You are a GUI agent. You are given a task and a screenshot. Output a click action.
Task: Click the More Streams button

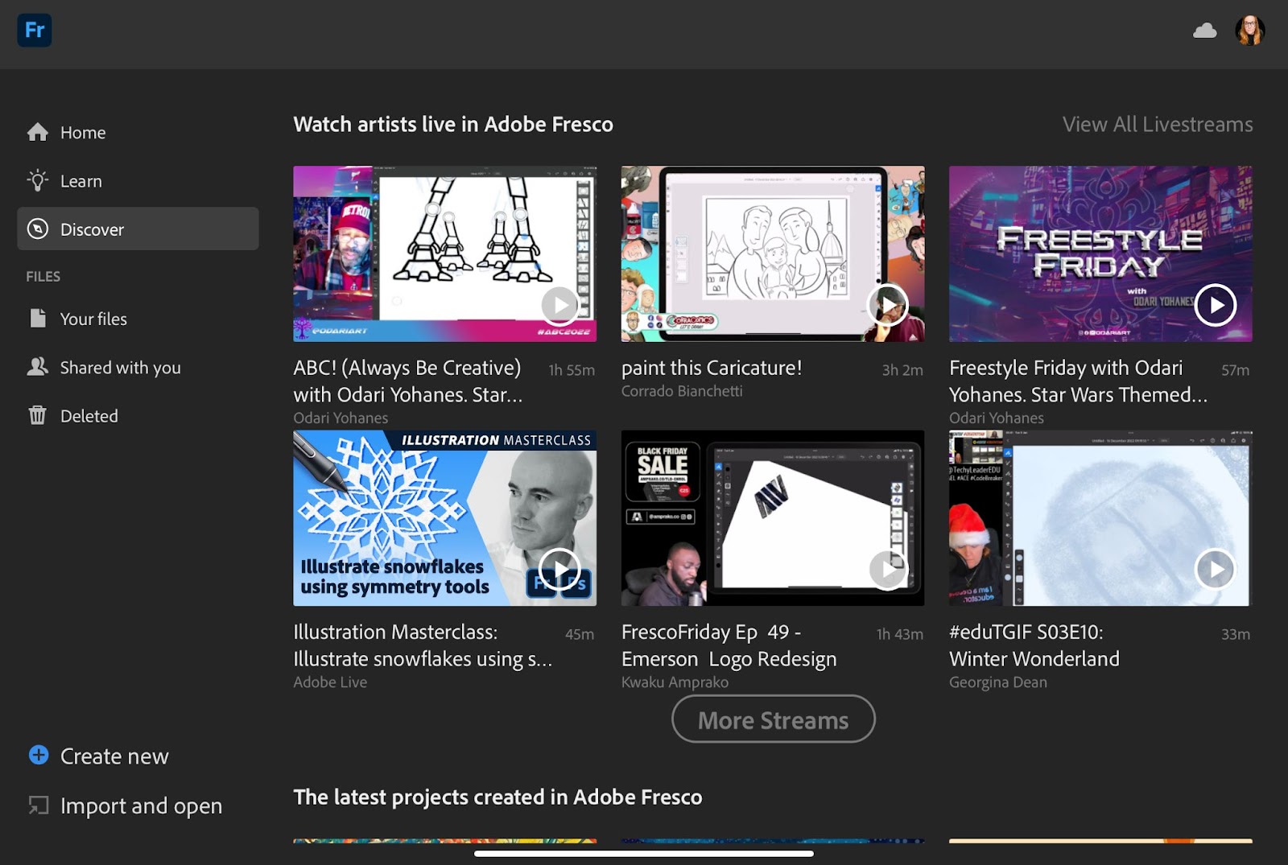tap(773, 719)
